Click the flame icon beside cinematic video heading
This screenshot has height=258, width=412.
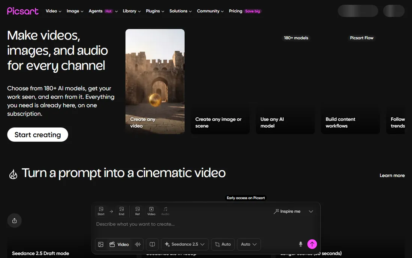13,174
